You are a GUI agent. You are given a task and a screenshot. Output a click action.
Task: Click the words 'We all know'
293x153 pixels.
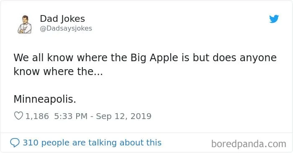point(44,57)
